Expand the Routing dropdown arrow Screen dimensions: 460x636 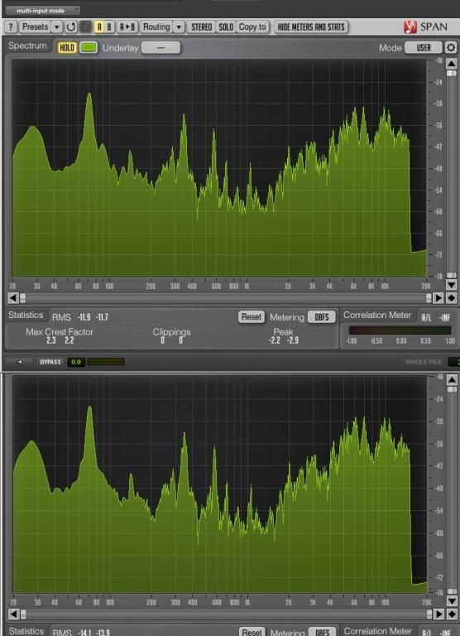click(x=179, y=27)
